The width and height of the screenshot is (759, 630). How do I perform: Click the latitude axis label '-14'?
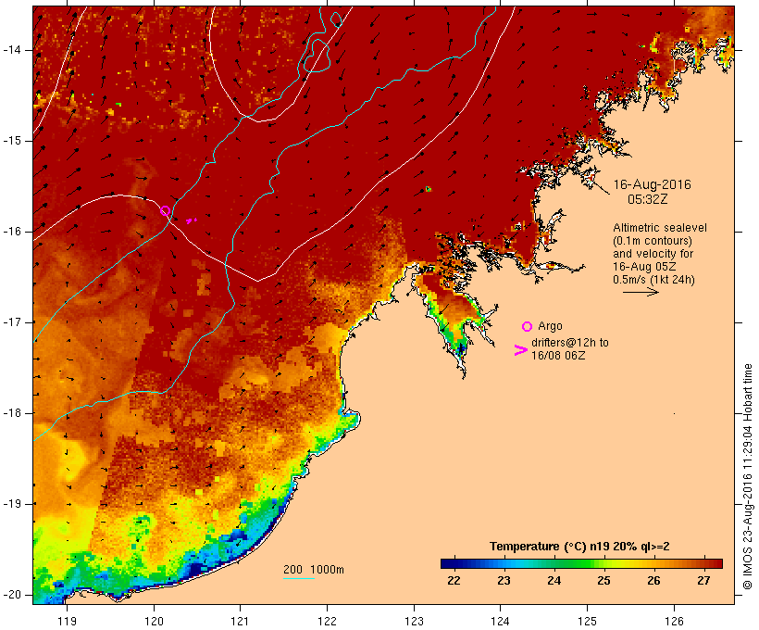click(x=12, y=50)
